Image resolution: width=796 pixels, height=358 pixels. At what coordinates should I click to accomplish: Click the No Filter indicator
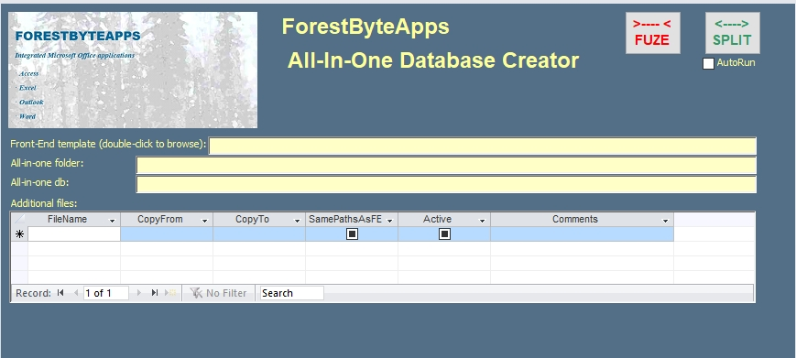tap(218, 293)
